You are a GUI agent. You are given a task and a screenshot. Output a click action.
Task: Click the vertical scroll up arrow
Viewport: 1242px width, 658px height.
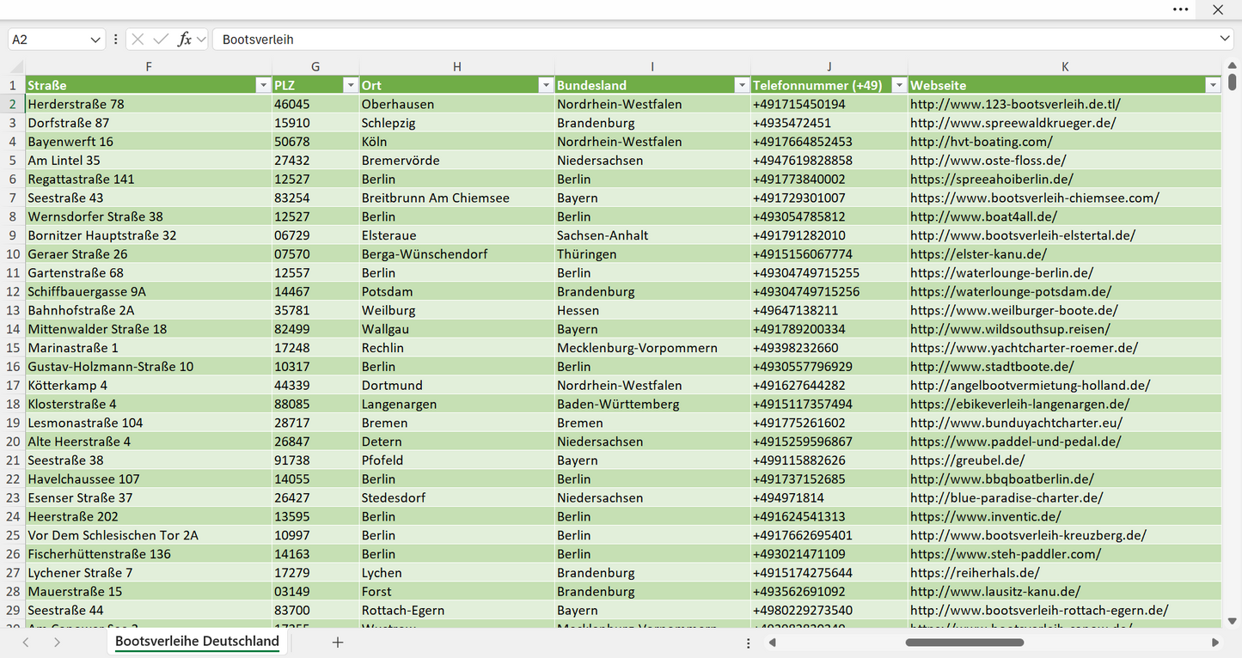point(1233,65)
